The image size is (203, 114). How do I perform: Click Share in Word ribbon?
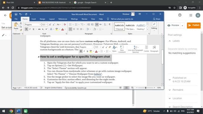[156, 19]
